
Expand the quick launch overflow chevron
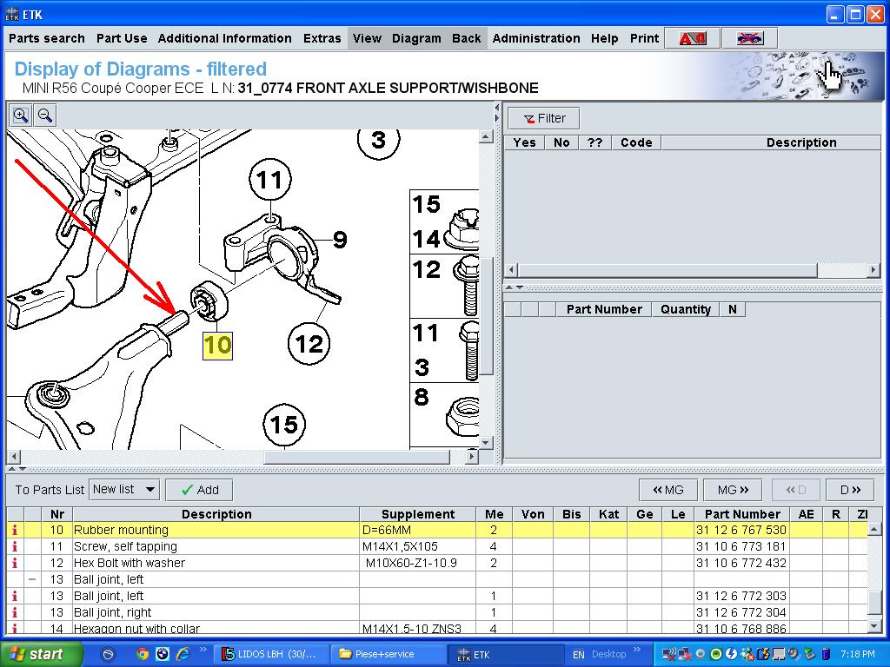tap(203, 649)
